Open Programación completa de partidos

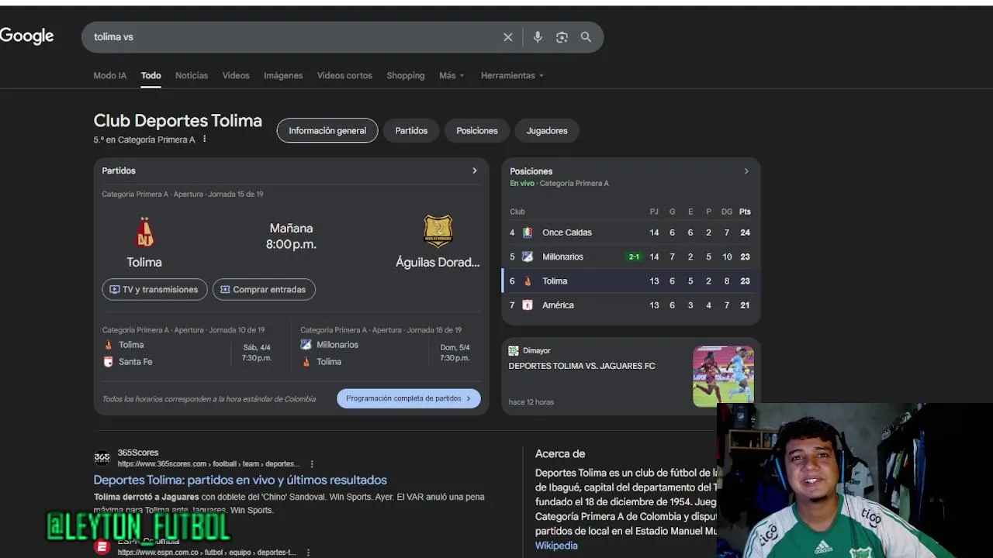pyautogui.click(x=409, y=398)
